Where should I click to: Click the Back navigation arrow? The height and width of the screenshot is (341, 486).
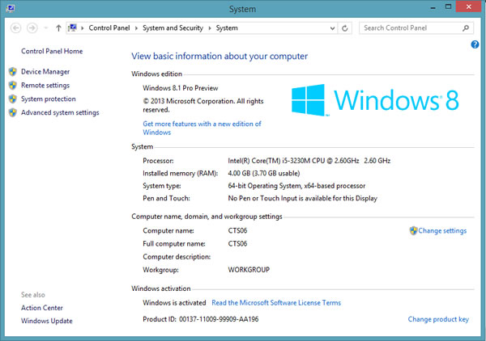(16, 27)
